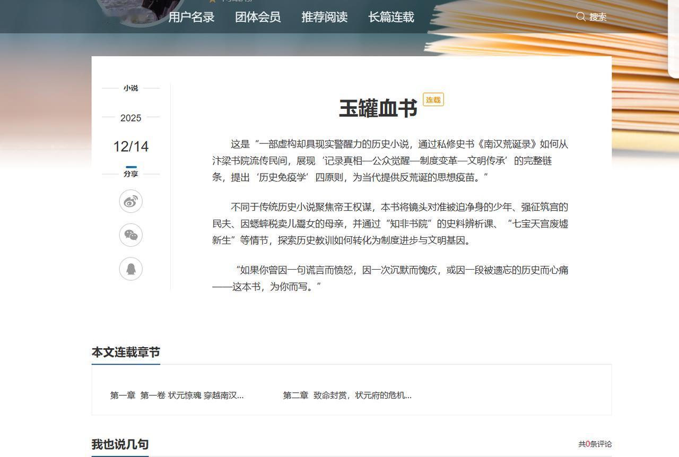Share via the WeChat icon

click(130, 235)
